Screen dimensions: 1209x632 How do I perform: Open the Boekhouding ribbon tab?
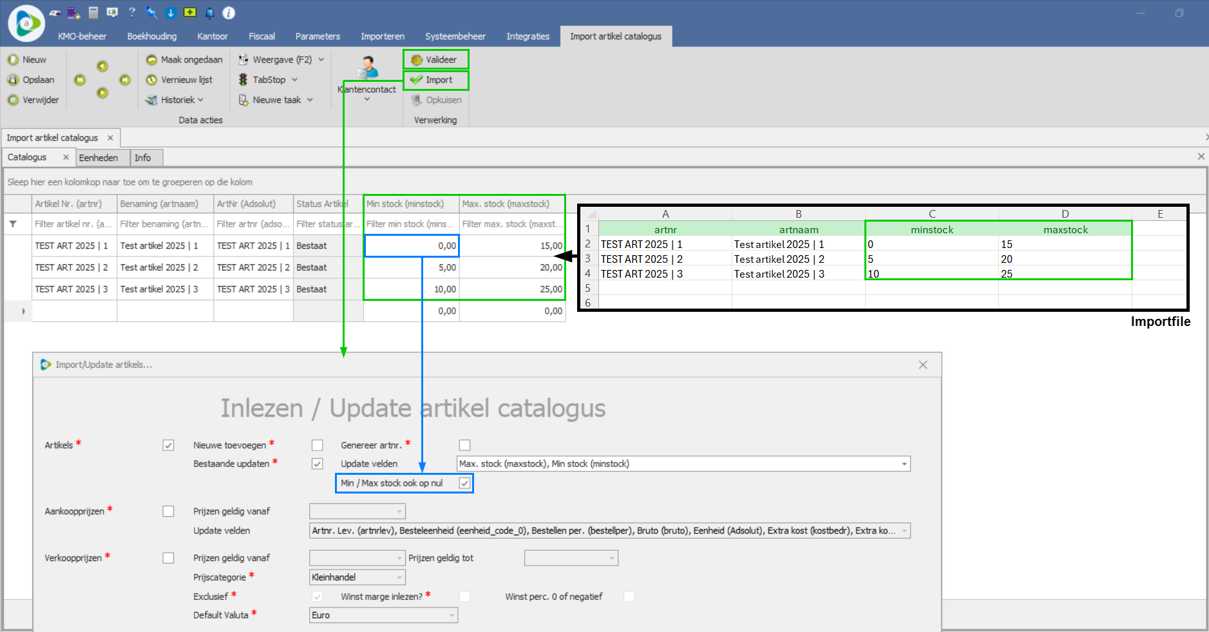tap(151, 36)
